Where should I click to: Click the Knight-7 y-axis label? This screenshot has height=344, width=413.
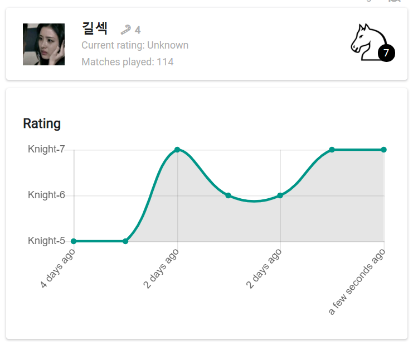46,149
